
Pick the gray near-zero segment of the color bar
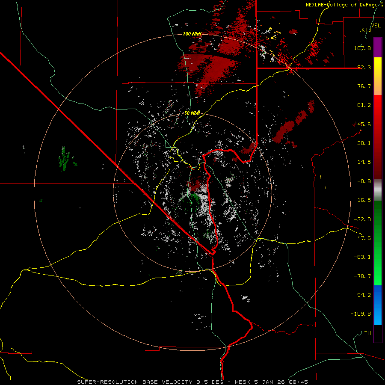coord(378,190)
